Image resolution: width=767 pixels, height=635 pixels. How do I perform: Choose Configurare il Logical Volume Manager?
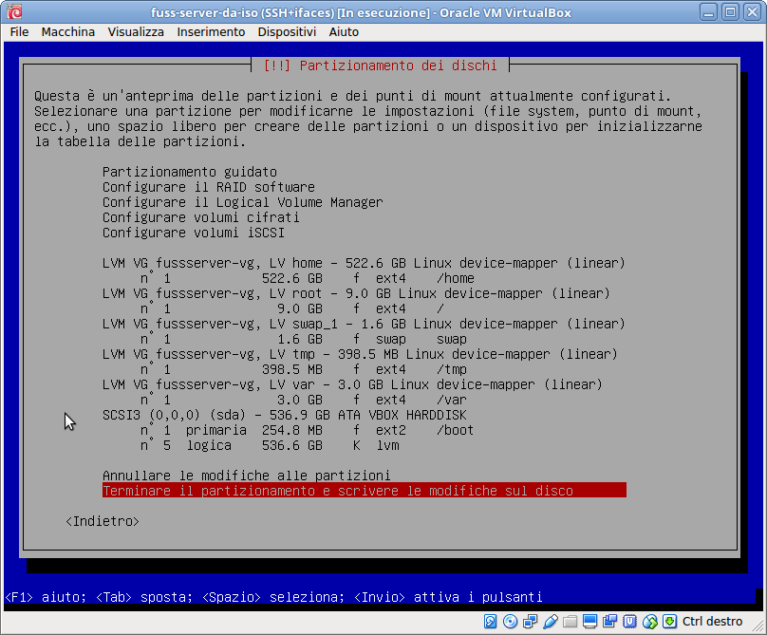click(x=243, y=202)
